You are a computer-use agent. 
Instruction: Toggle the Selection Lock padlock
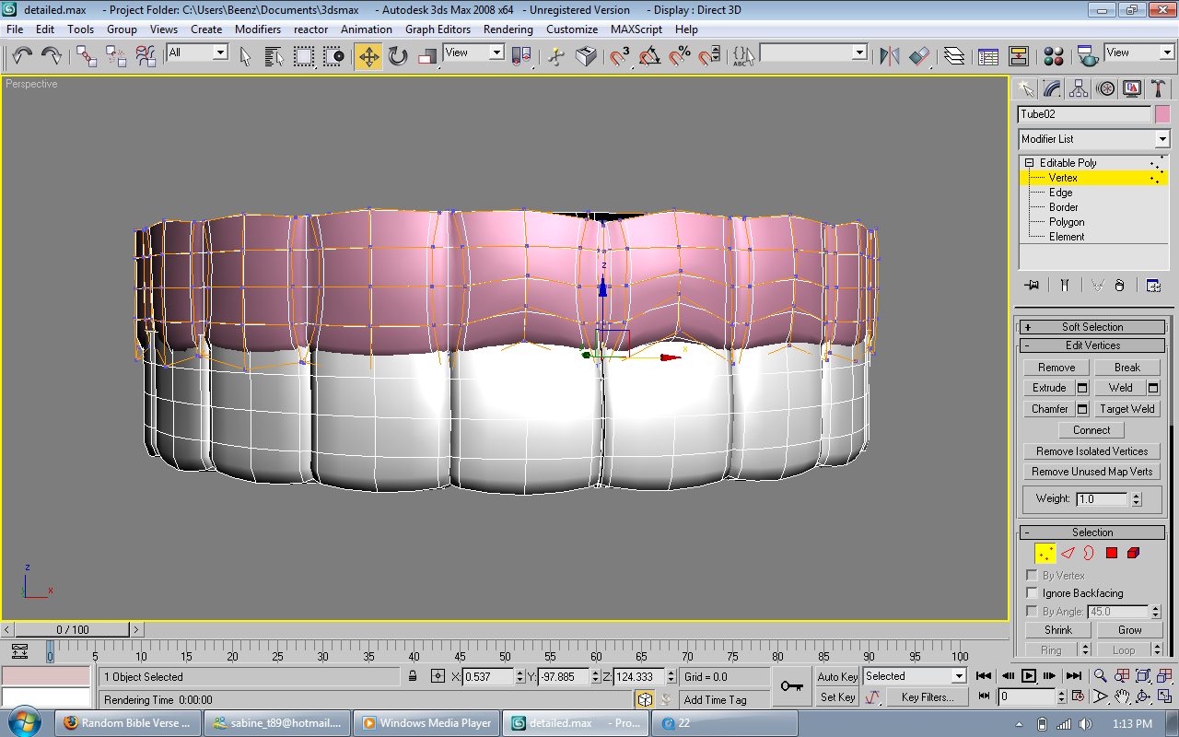coord(413,676)
